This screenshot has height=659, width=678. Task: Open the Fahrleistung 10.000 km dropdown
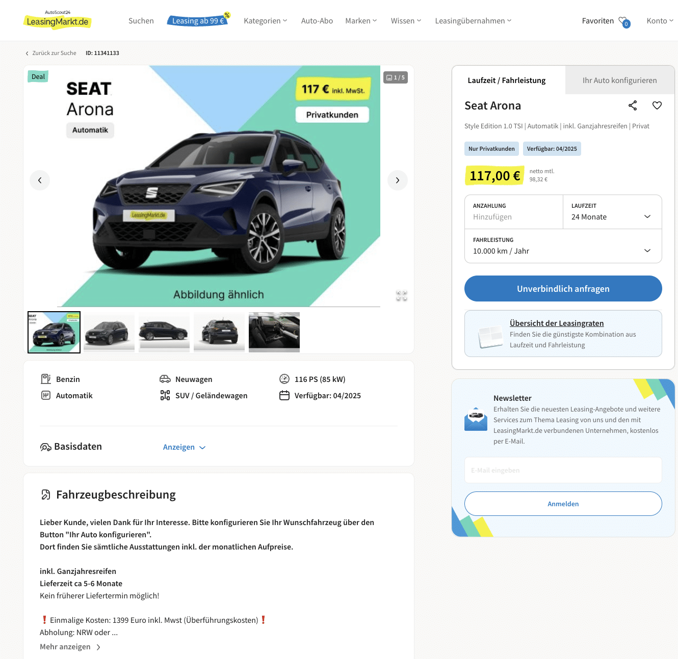(563, 246)
